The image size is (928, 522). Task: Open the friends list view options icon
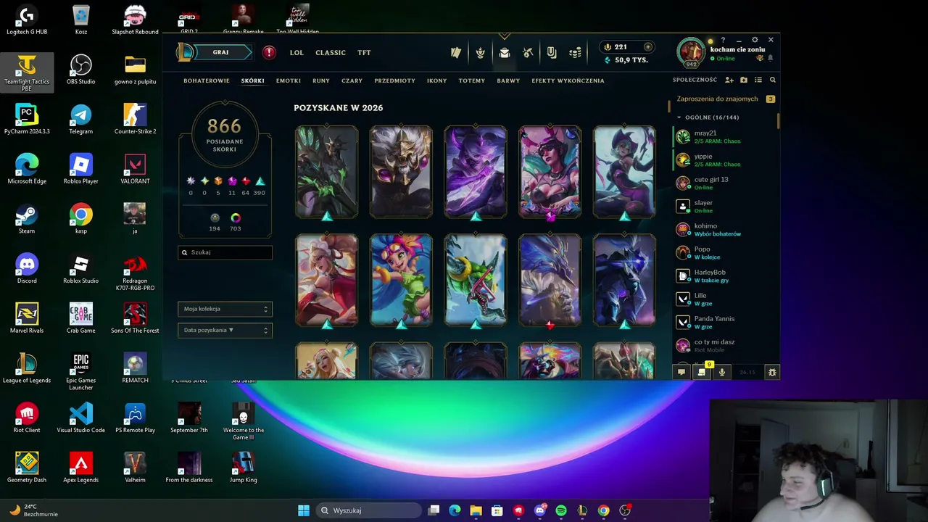[758, 80]
